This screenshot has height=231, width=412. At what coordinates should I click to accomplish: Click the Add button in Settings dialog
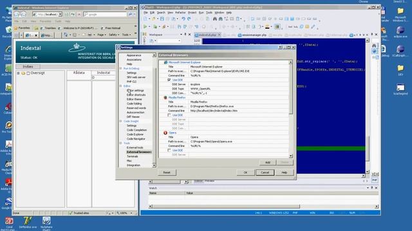[x=268, y=162]
